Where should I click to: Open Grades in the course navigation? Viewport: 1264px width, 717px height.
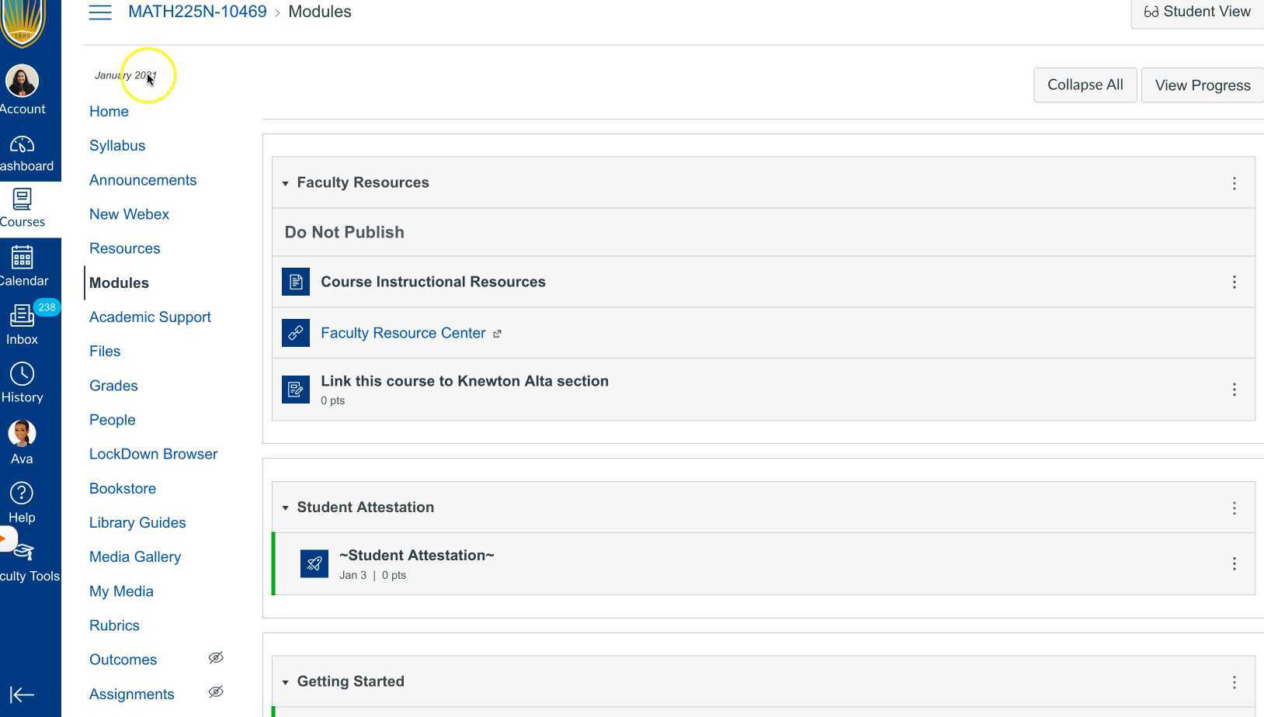click(x=113, y=386)
